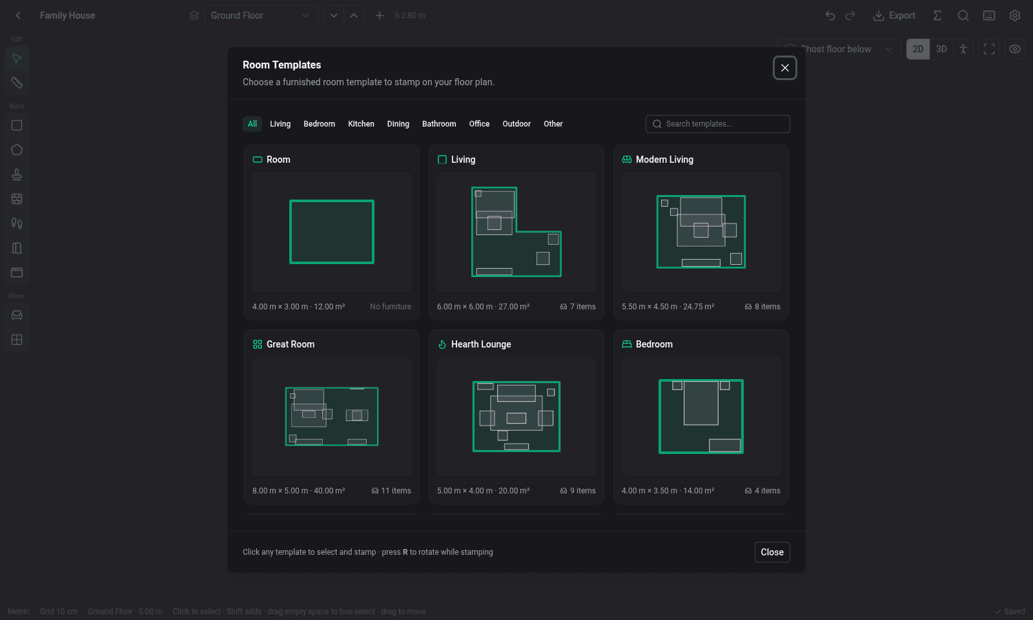The width and height of the screenshot is (1033, 620).
Task: Add a new floor with plus
Action: pos(380,15)
